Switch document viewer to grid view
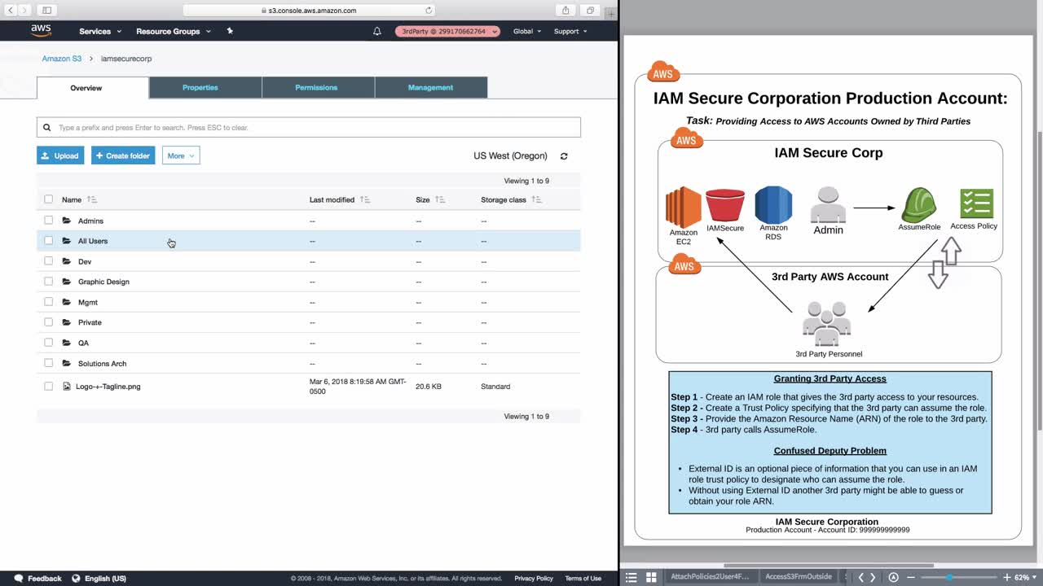Image resolution: width=1043 pixels, height=586 pixels. click(x=651, y=577)
